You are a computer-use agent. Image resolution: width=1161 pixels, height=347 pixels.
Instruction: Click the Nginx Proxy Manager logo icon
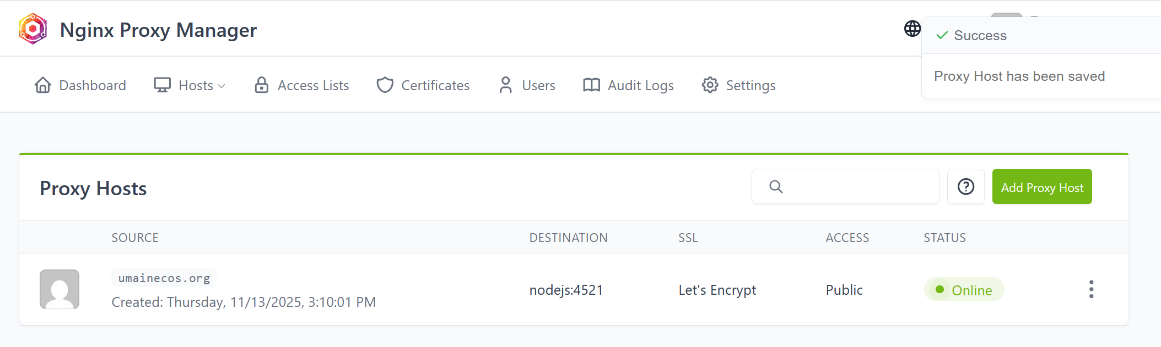(x=33, y=29)
